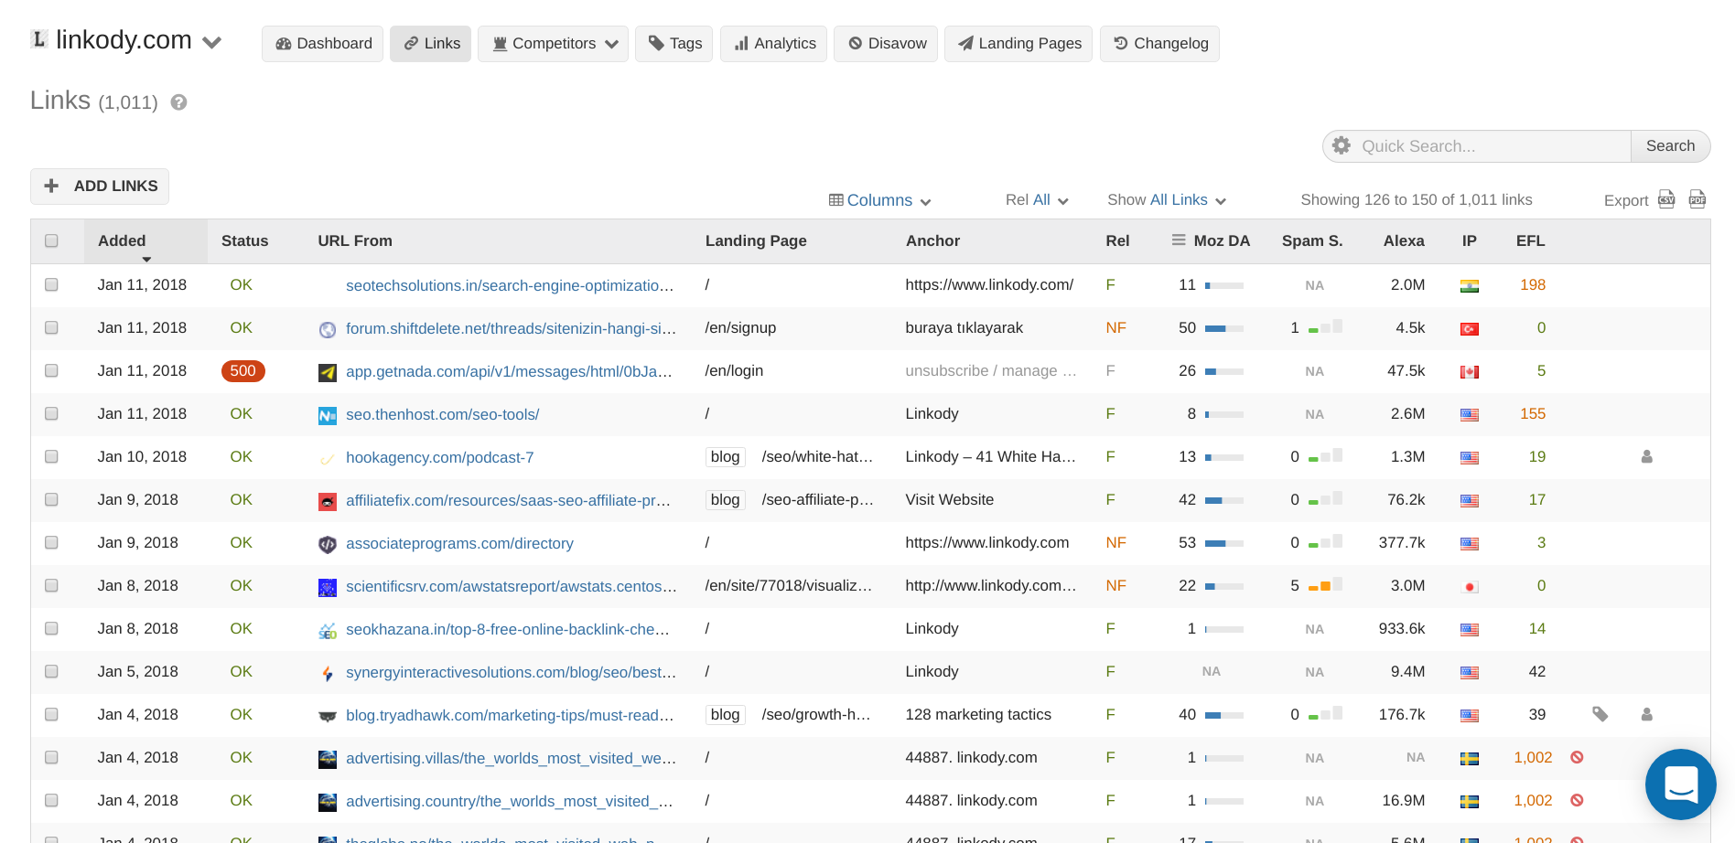
Task: Export links as CSV icon
Action: (1667, 199)
